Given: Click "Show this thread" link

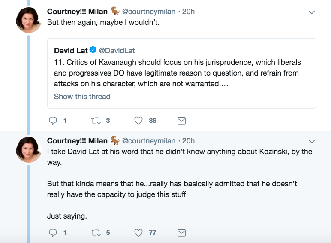Looking at the screenshot, I should (x=82, y=97).
